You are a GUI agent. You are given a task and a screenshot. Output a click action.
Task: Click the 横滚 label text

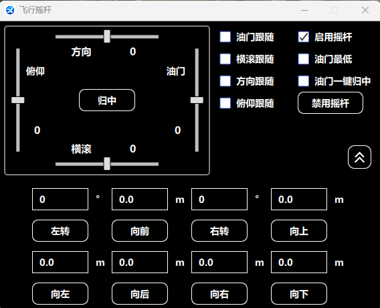tap(81, 149)
